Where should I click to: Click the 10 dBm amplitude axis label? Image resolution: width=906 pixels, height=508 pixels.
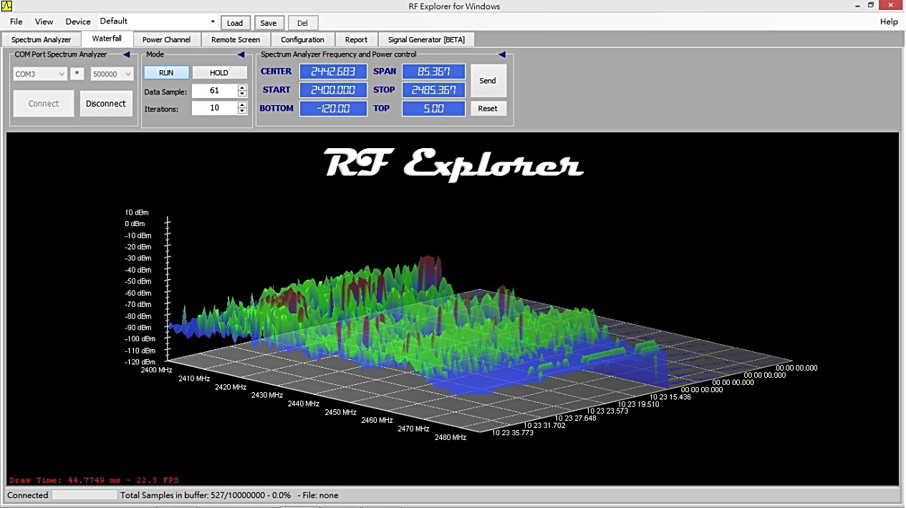tap(138, 213)
